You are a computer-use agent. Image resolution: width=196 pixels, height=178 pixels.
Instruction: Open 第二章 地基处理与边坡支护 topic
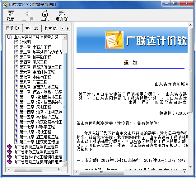pyautogui.click(x=40, y=52)
